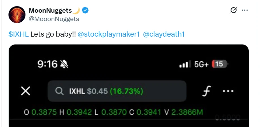Visit the @stockplaymaker1 mention
Screen dimensions: 262x127
pyautogui.click(x=109, y=35)
